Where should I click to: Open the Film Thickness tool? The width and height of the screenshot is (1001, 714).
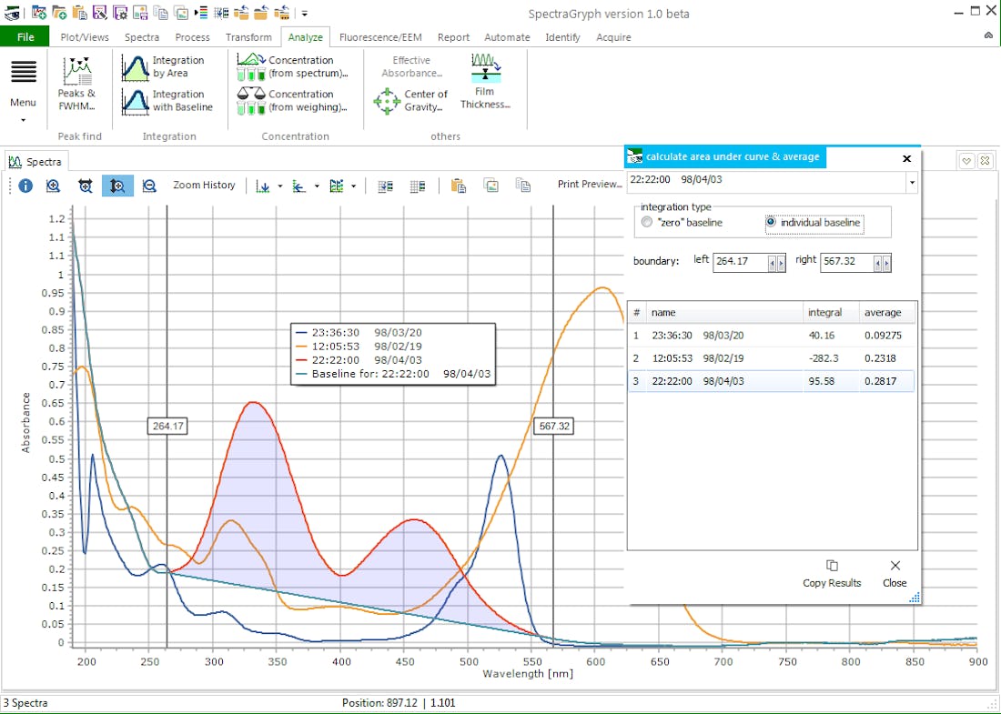click(485, 81)
